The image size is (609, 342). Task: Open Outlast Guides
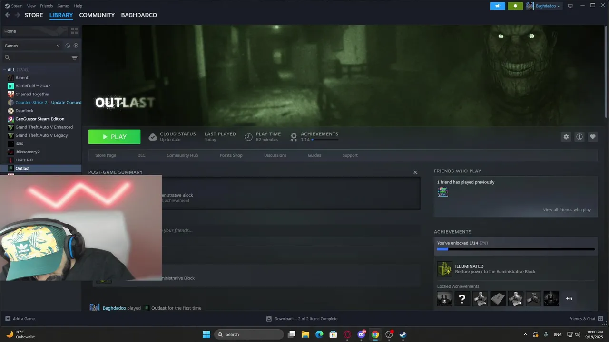pos(314,155)
